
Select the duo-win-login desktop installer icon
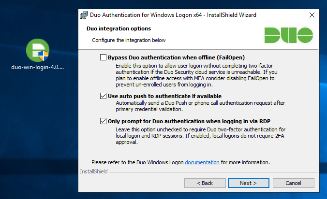pyautogui.click(x=38, y=50)
